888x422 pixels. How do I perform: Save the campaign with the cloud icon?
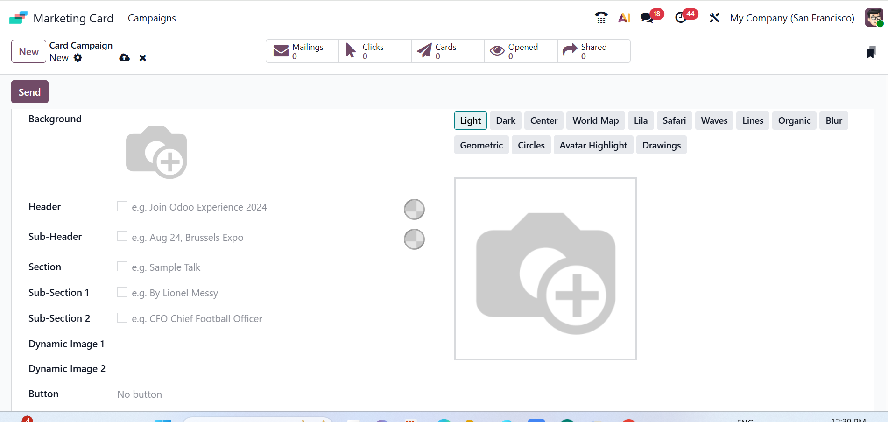[x=124, y=57]
